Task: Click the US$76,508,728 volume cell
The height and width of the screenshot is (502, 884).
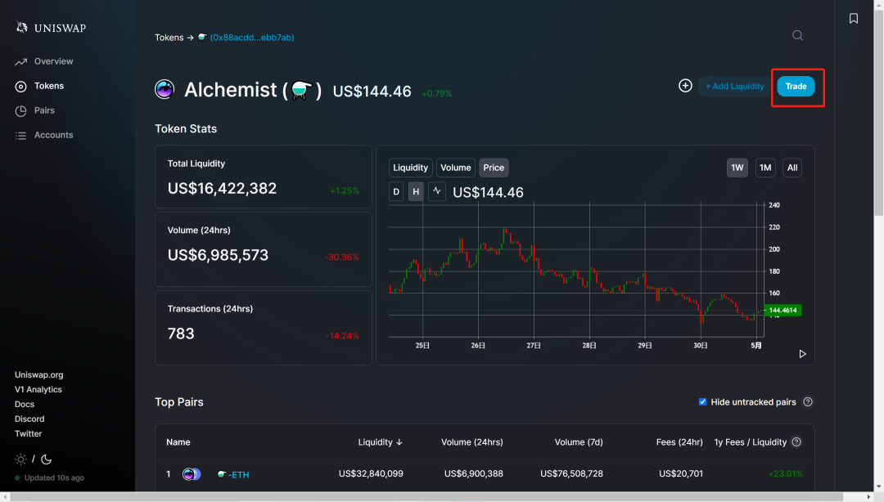Action: (571, 474)
